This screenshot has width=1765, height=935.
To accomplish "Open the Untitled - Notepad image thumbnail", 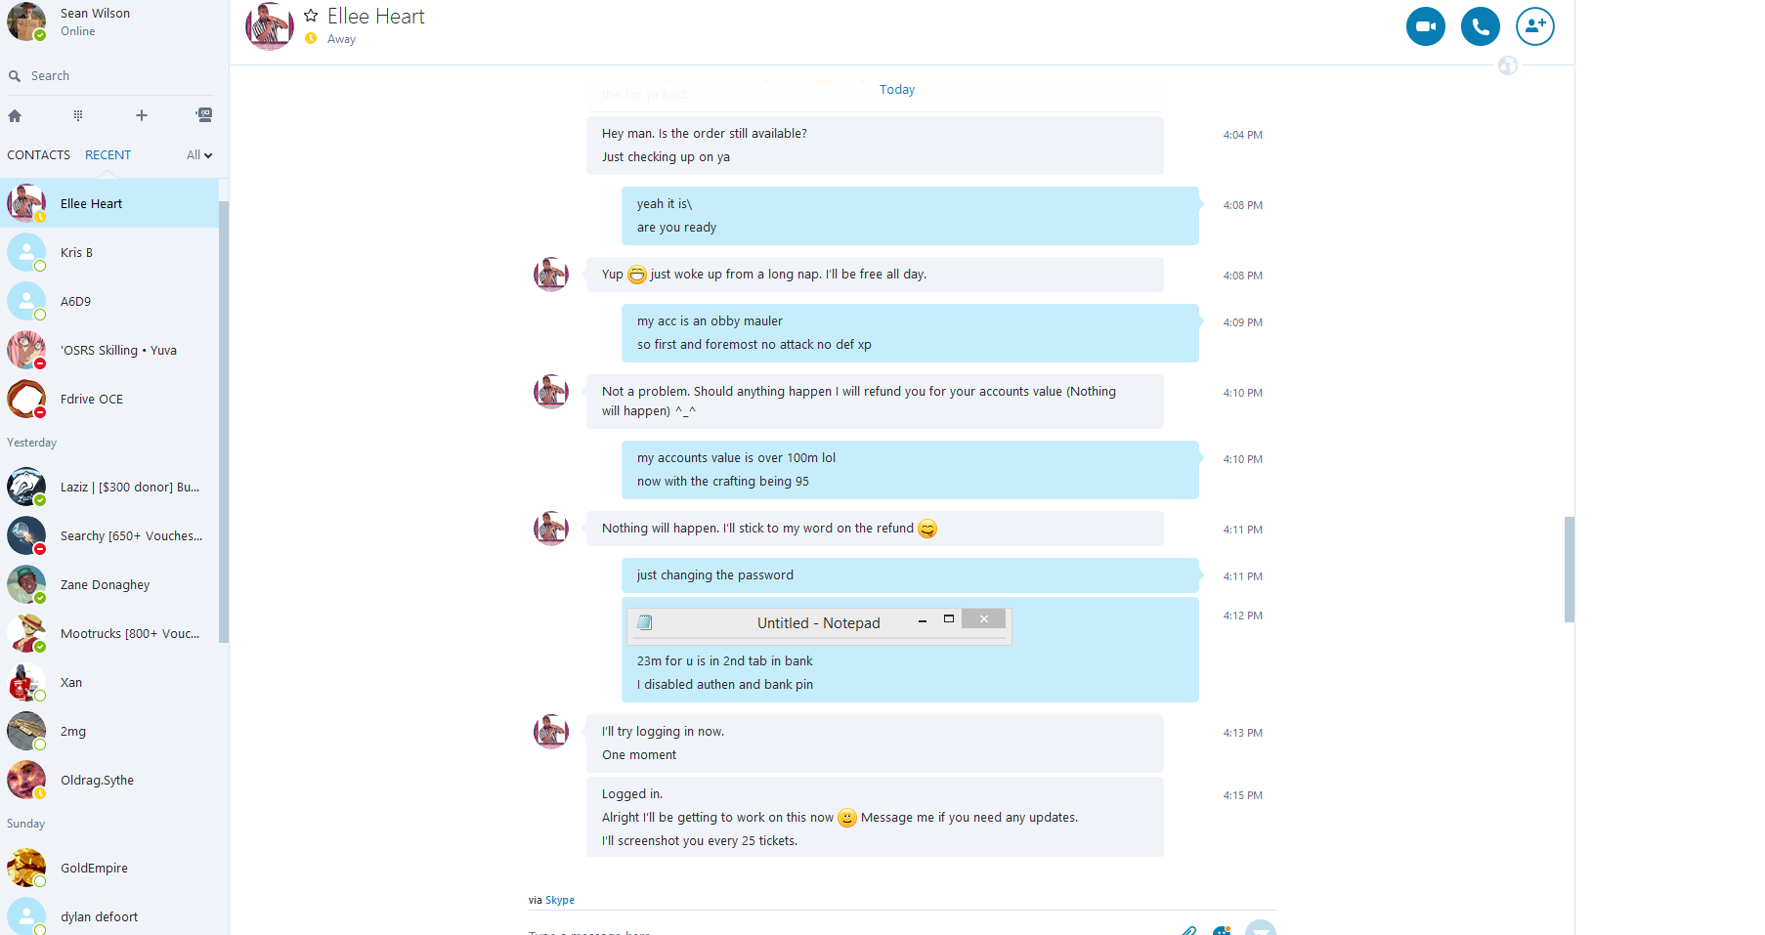I will click(819, 625).
